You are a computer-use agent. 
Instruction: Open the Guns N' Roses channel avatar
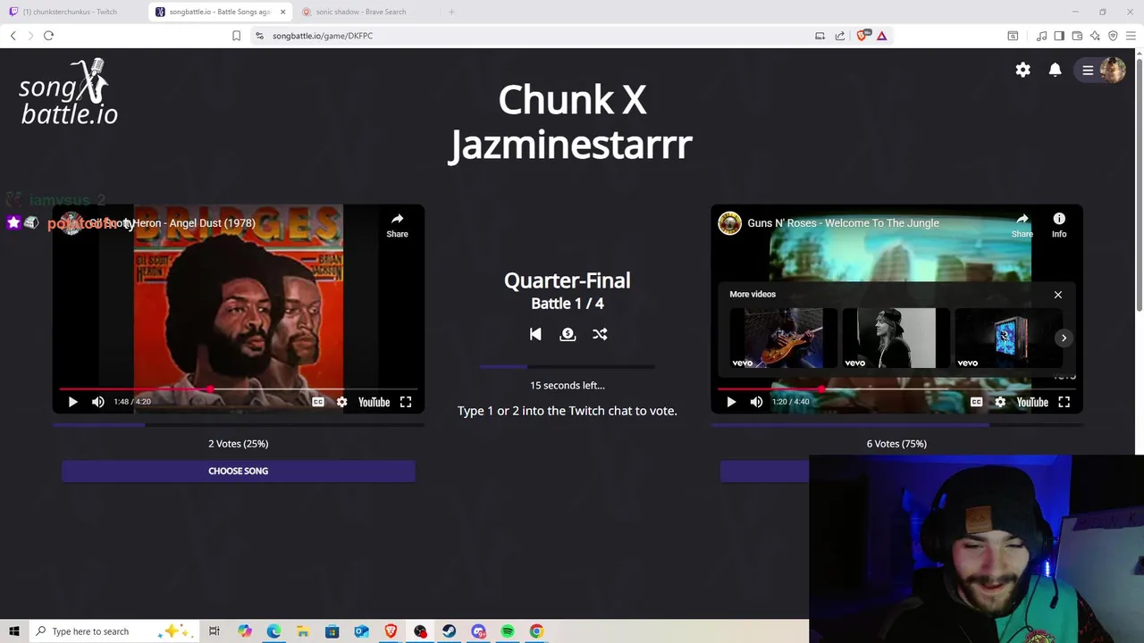[730, 223]
